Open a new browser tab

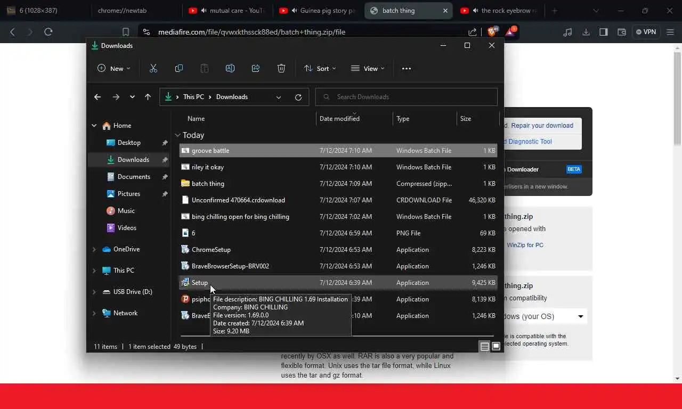pyautogui.click(x=554, y=11)
